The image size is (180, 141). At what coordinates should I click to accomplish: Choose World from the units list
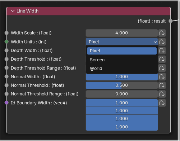(122, 69)
